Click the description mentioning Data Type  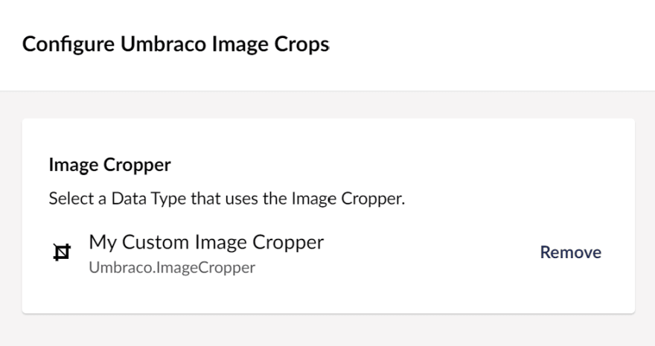point(227,199)
